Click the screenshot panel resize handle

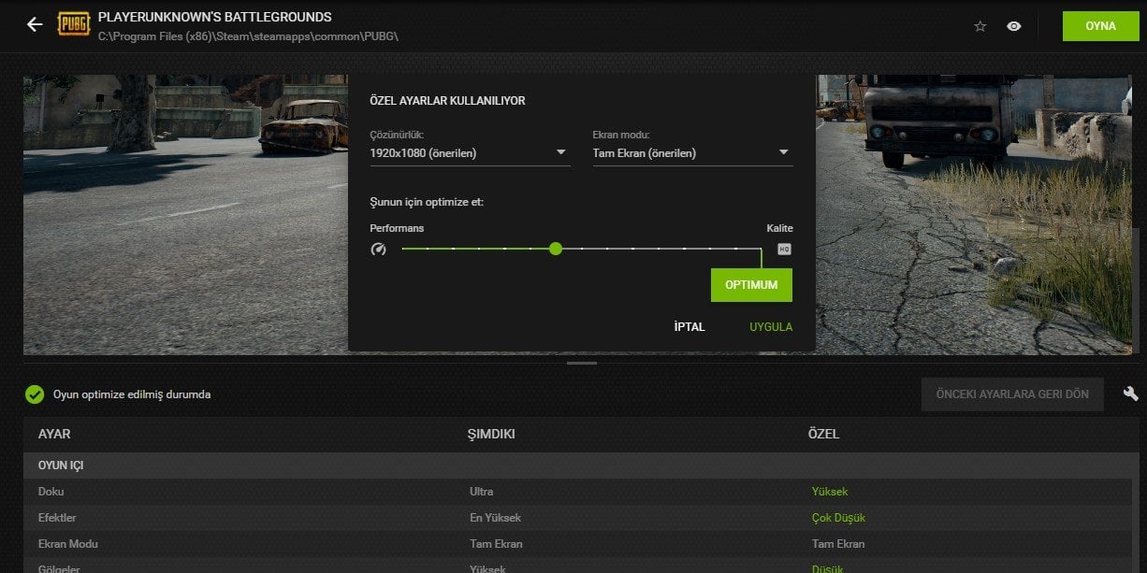[582, 363]
